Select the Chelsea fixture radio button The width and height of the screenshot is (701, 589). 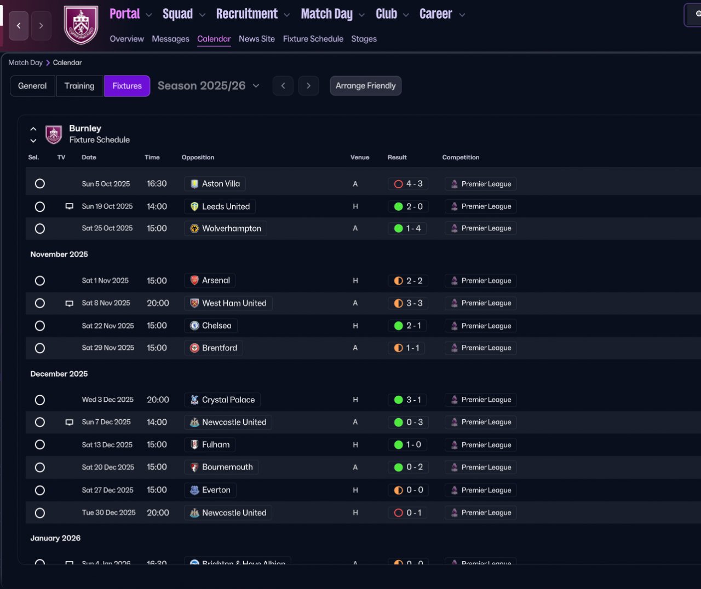click(40, 326)
